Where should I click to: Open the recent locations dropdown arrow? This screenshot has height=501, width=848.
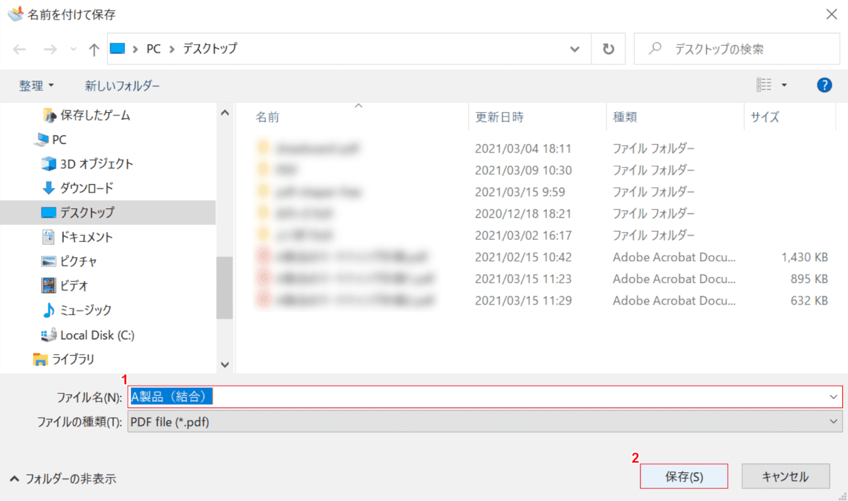[x=73, y=49]
